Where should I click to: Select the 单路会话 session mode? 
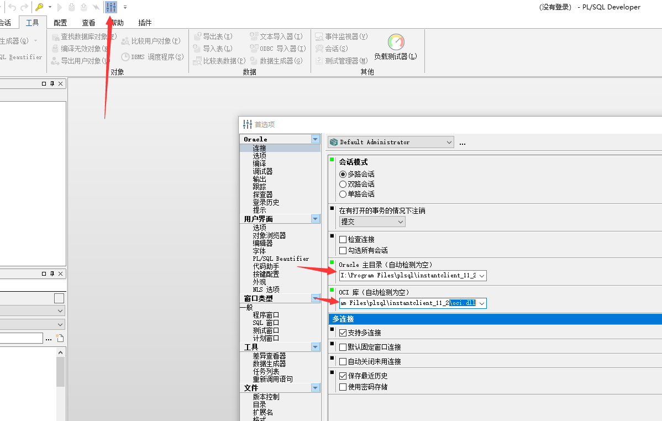click(343, 194)
